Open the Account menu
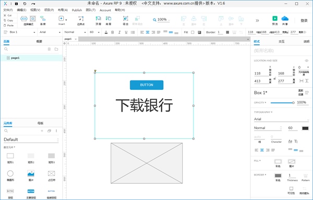The width and height of the screenshot is (313, 200). (x=105, y=10)
